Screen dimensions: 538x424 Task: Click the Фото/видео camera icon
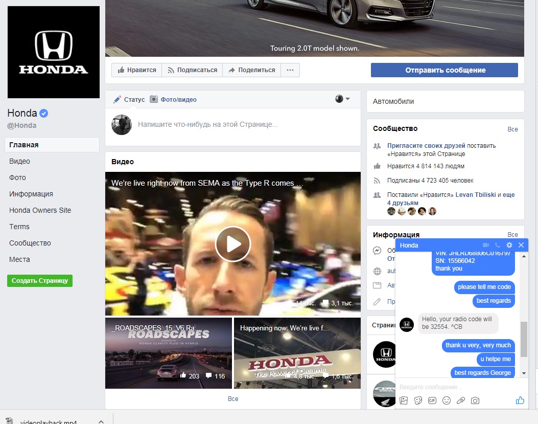click(x=154, y=99)
